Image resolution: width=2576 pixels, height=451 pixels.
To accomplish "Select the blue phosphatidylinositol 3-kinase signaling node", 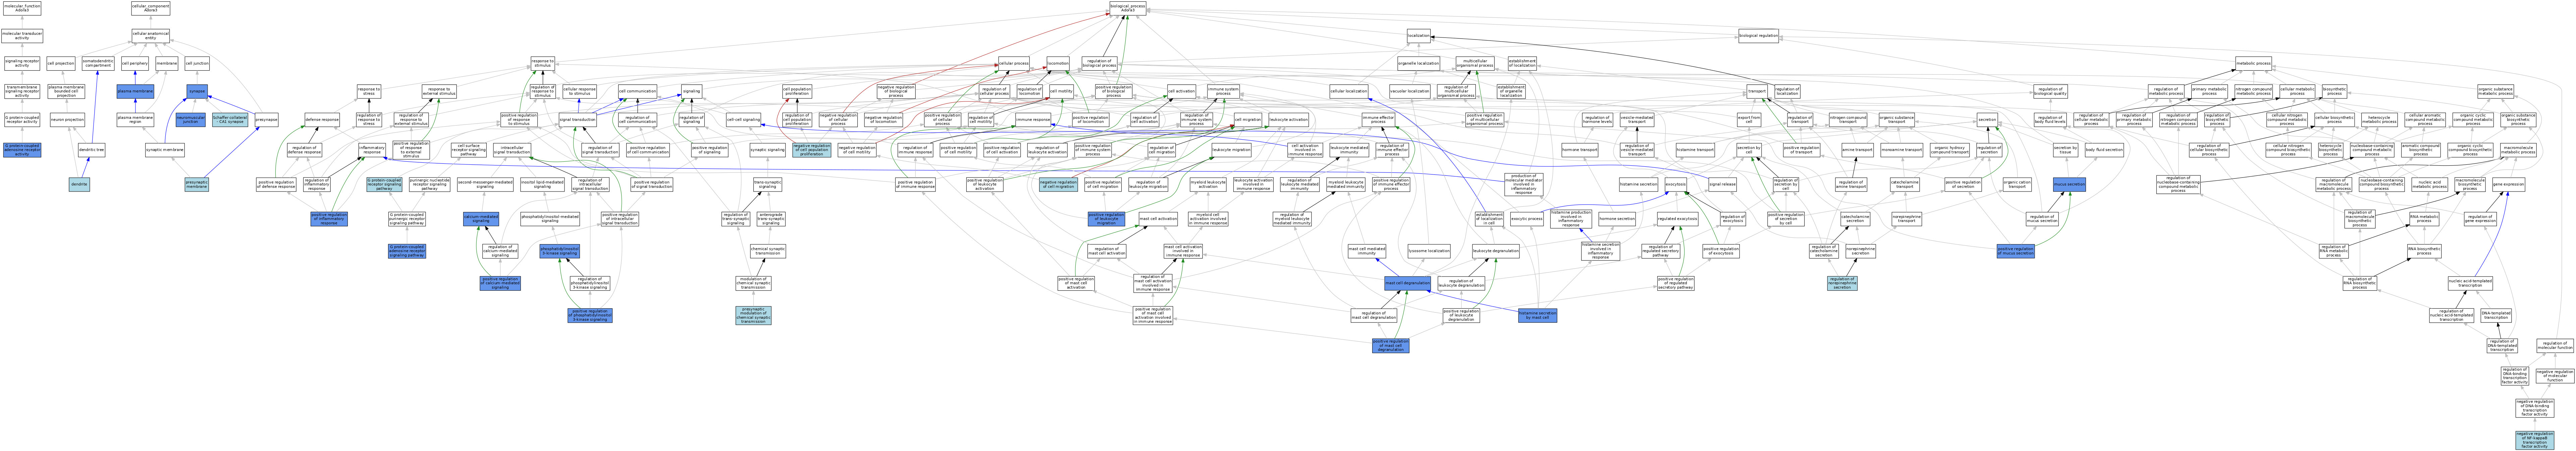I will pyautogui.click(x=560, y=251).
